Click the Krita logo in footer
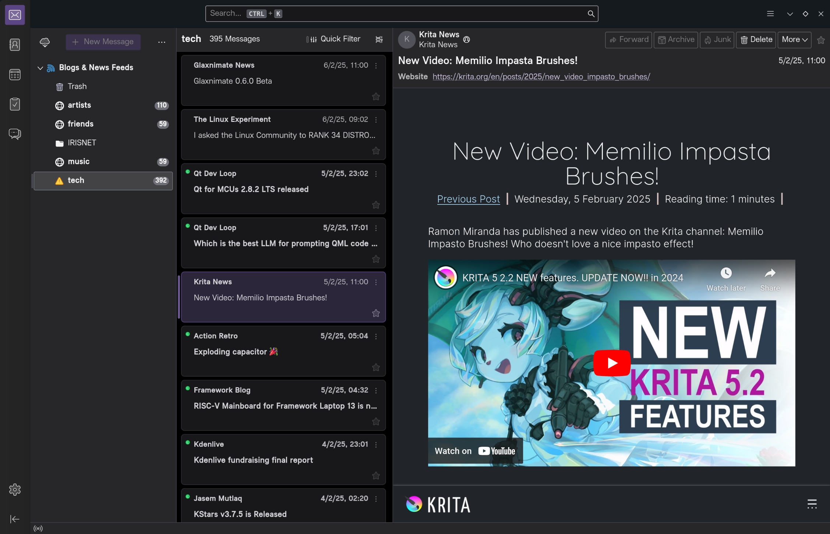This screenshot has height=534, width=830. tap(438, 505)
